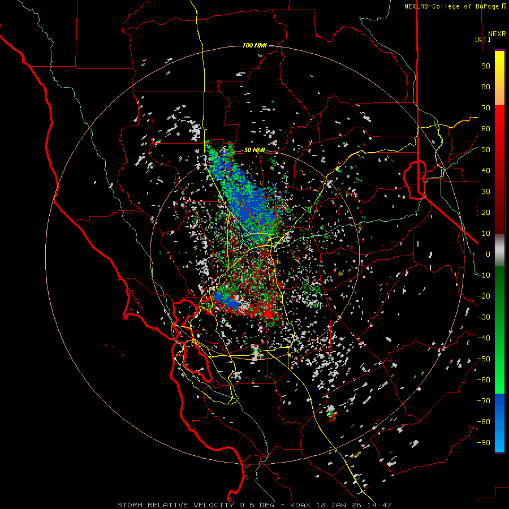Click the gray zero-velocity segment of color bar
The height and width of the screenshot is (509, 509).
pyautogui.click(x=499, y=251)
